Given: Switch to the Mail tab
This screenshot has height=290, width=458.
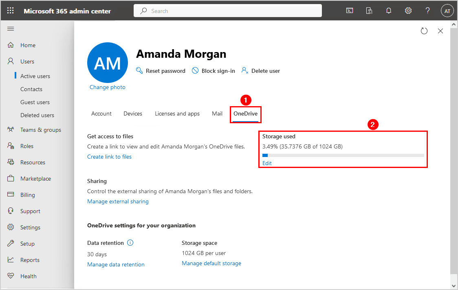Looking at the screenshot, I should point(217,113).
